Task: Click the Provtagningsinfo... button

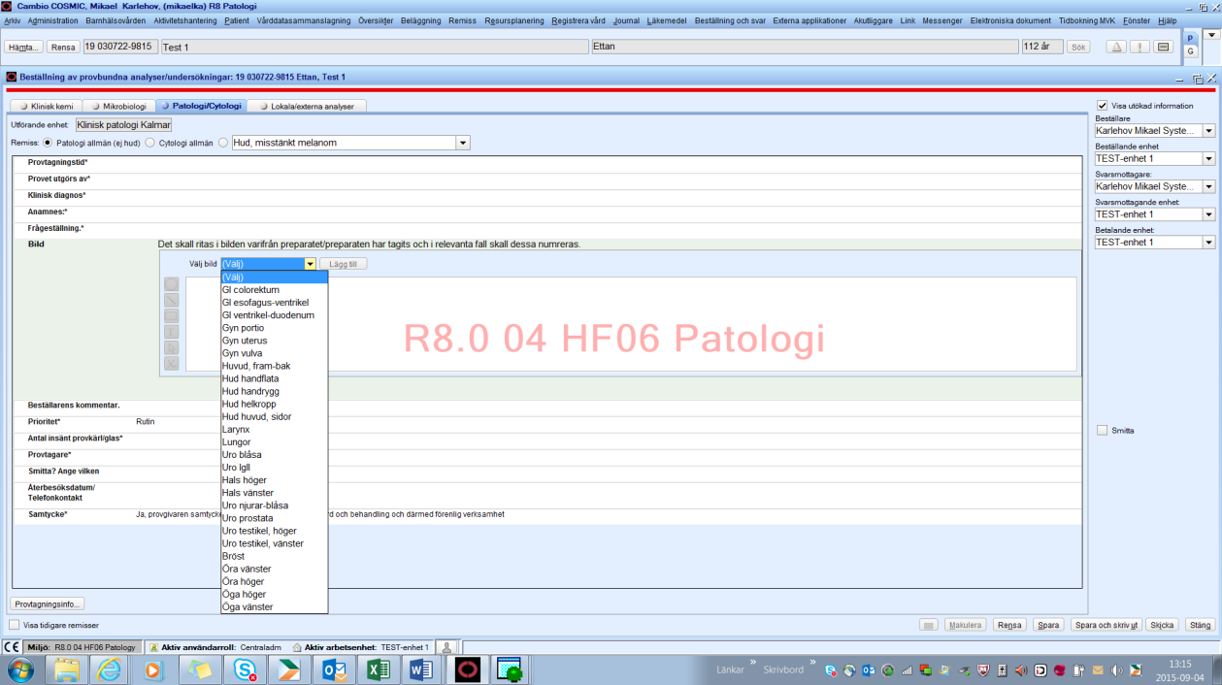Action: 48,603
